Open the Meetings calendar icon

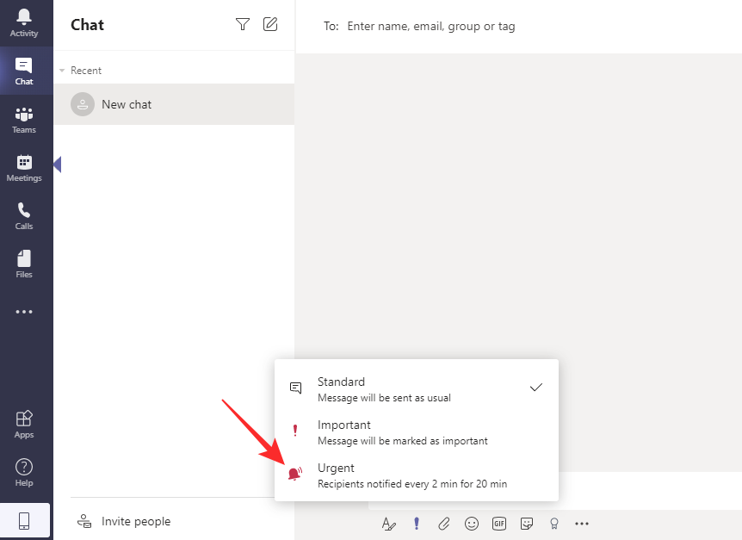pyautogui.click(x=24, y=167)
